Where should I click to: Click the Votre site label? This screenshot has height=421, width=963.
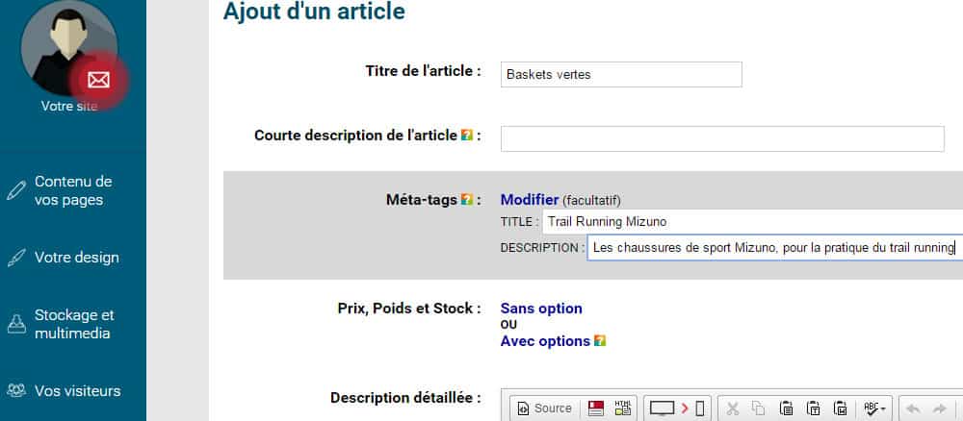click(68, 106)
